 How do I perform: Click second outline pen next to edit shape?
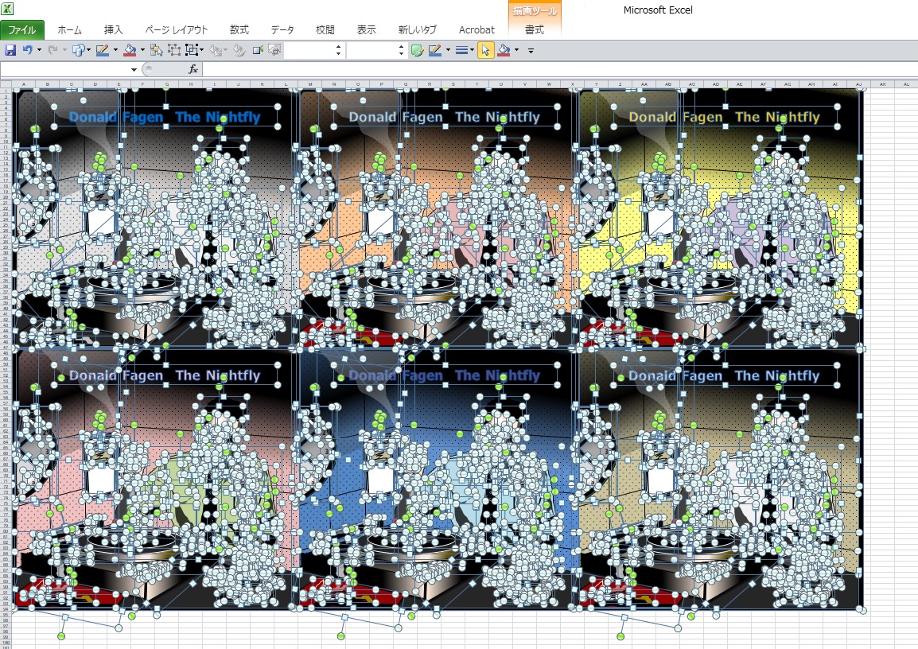point(434,50)
